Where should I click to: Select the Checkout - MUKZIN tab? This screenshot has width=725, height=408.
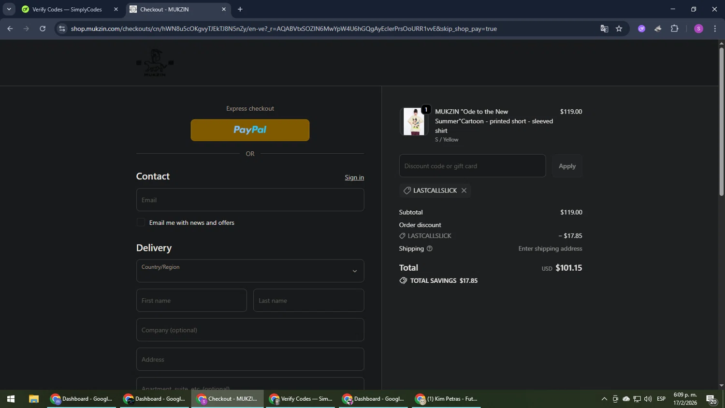pos(164,9)
